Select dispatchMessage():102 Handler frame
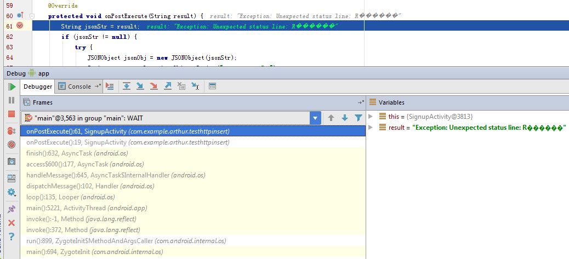The image size is (569, 259). point(193,186)
